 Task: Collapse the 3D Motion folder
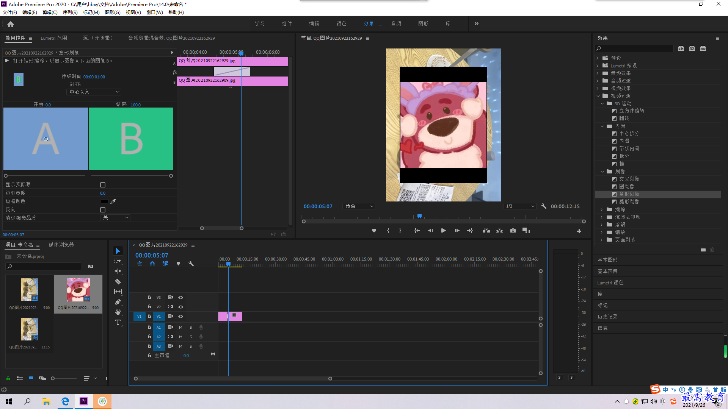[x=602, y=103]
